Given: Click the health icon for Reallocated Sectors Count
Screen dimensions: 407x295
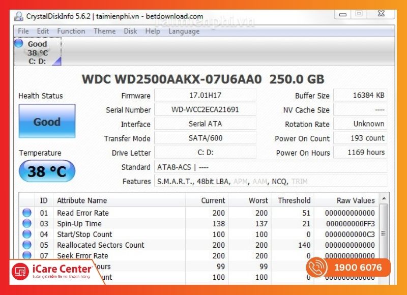Looking at the screenshot, I should click(x=27, y=245).
